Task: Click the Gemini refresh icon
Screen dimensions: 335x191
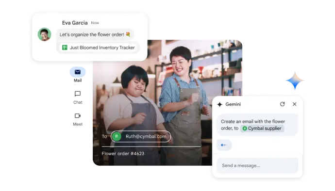Action: point(282,104)
